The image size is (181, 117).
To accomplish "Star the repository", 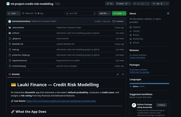I will (x=158, y=4).
